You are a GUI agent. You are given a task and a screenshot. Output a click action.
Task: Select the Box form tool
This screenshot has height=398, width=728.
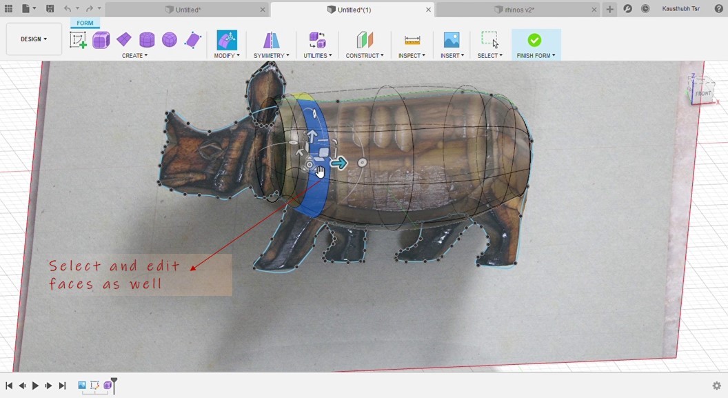coord(101,40)
